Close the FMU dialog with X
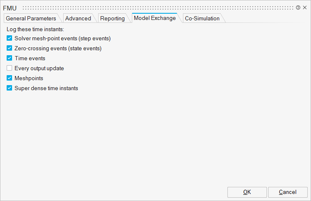 [305, 7]
